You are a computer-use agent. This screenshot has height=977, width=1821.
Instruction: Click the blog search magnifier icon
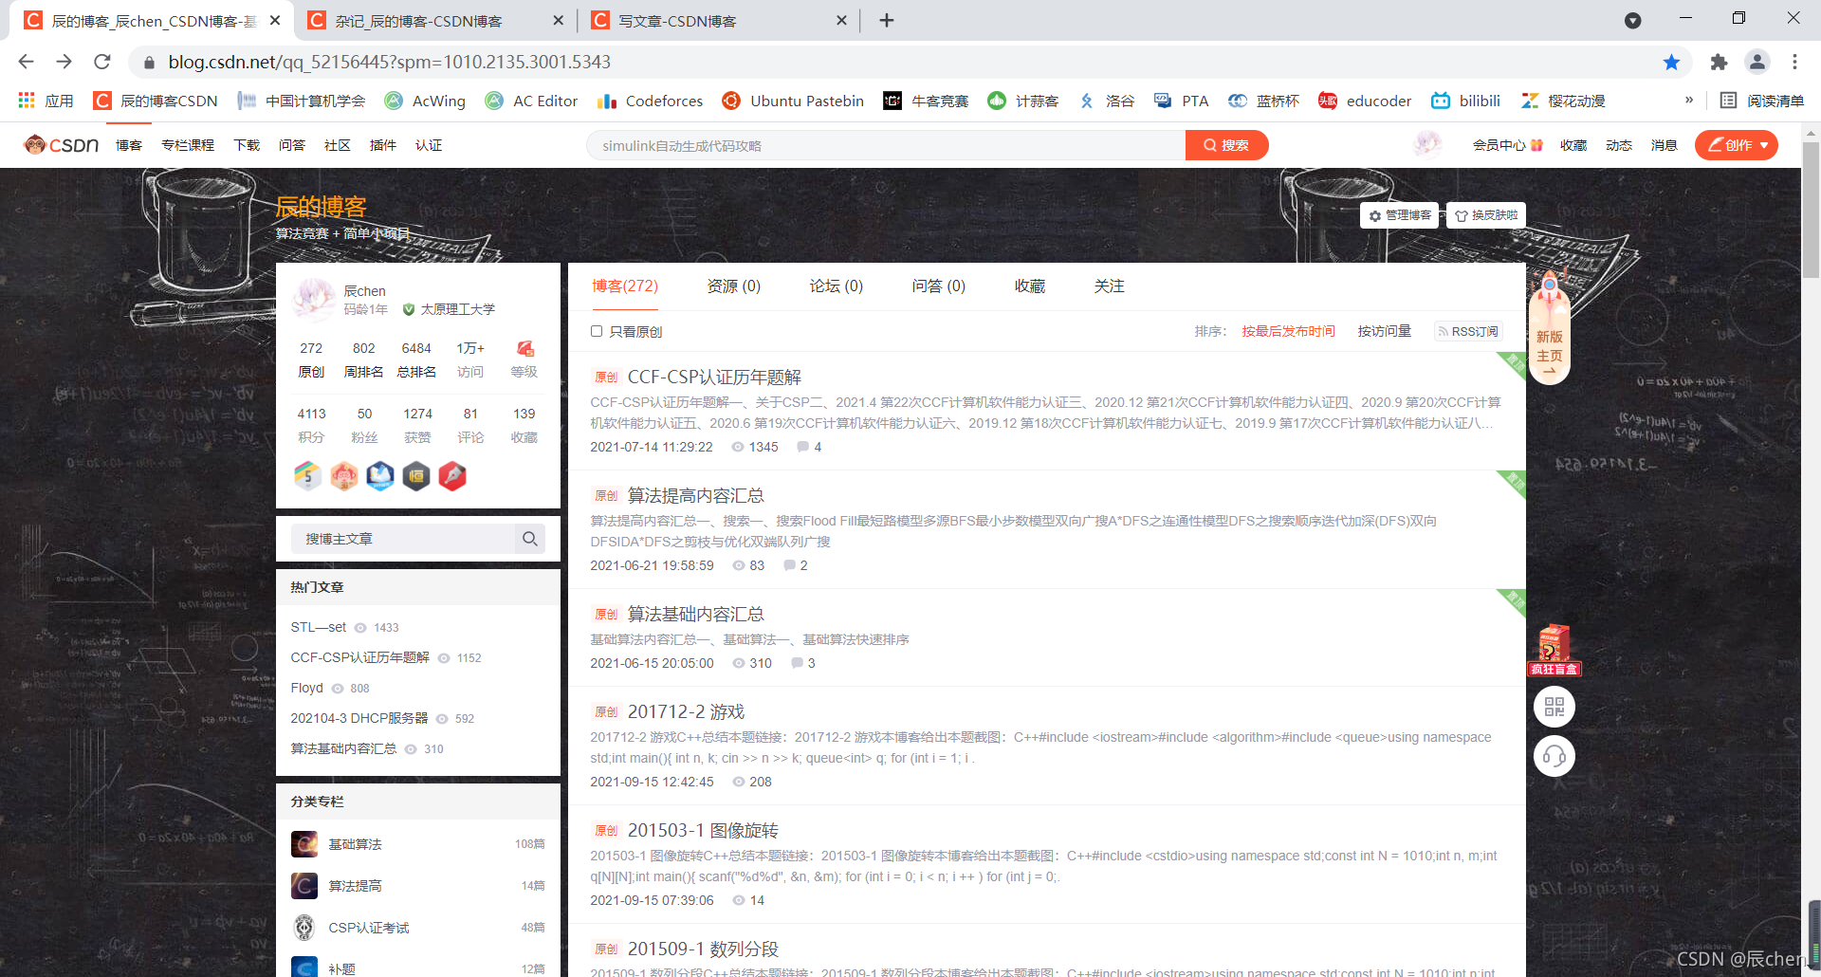pyautogui.click(x=530, y=539)
